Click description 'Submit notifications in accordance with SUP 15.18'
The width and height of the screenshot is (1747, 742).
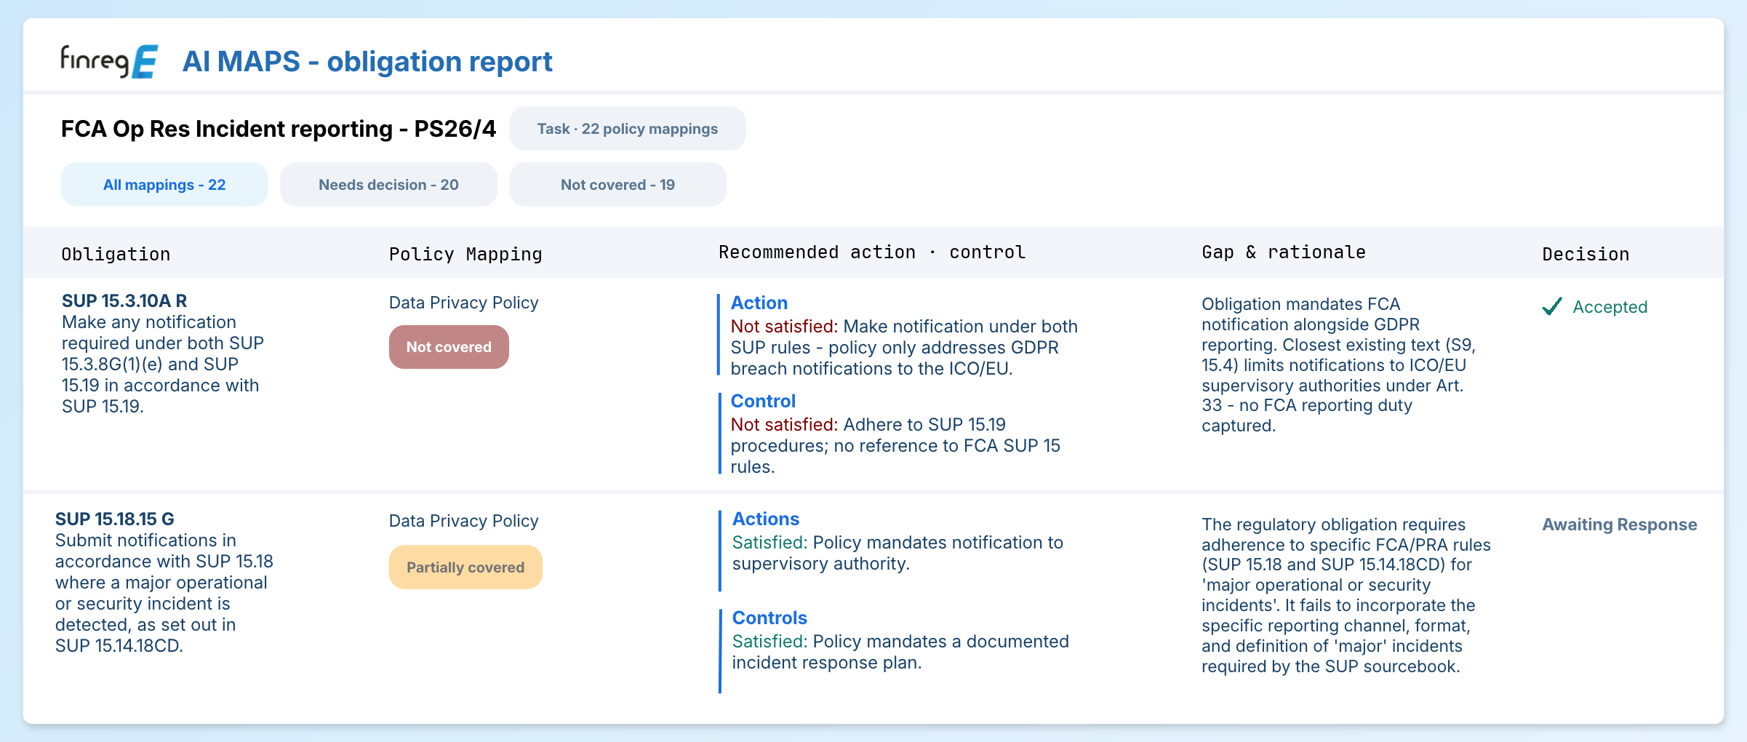click(x=164, y=593)
